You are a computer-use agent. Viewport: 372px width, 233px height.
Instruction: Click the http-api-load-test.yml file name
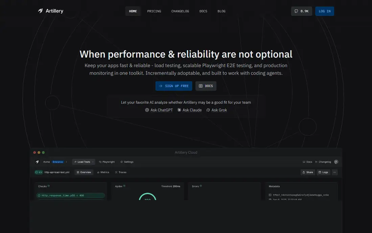57,172
